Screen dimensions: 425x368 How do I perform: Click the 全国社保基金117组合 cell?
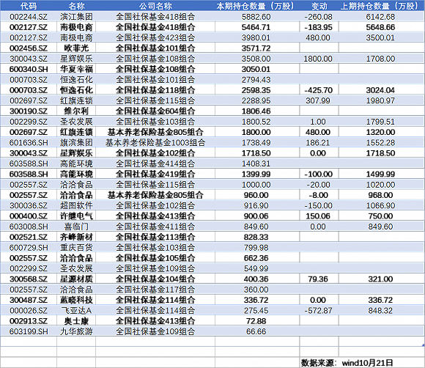[155, 290]
